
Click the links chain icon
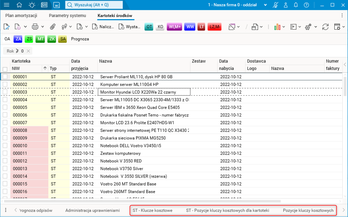pos(64,27)
